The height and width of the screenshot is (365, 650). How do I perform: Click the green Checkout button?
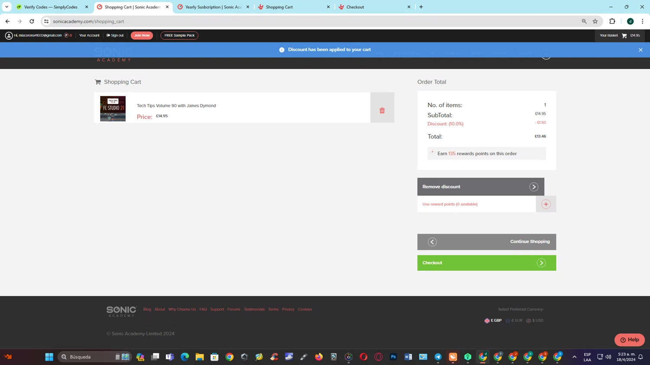(x=487, y=263)
